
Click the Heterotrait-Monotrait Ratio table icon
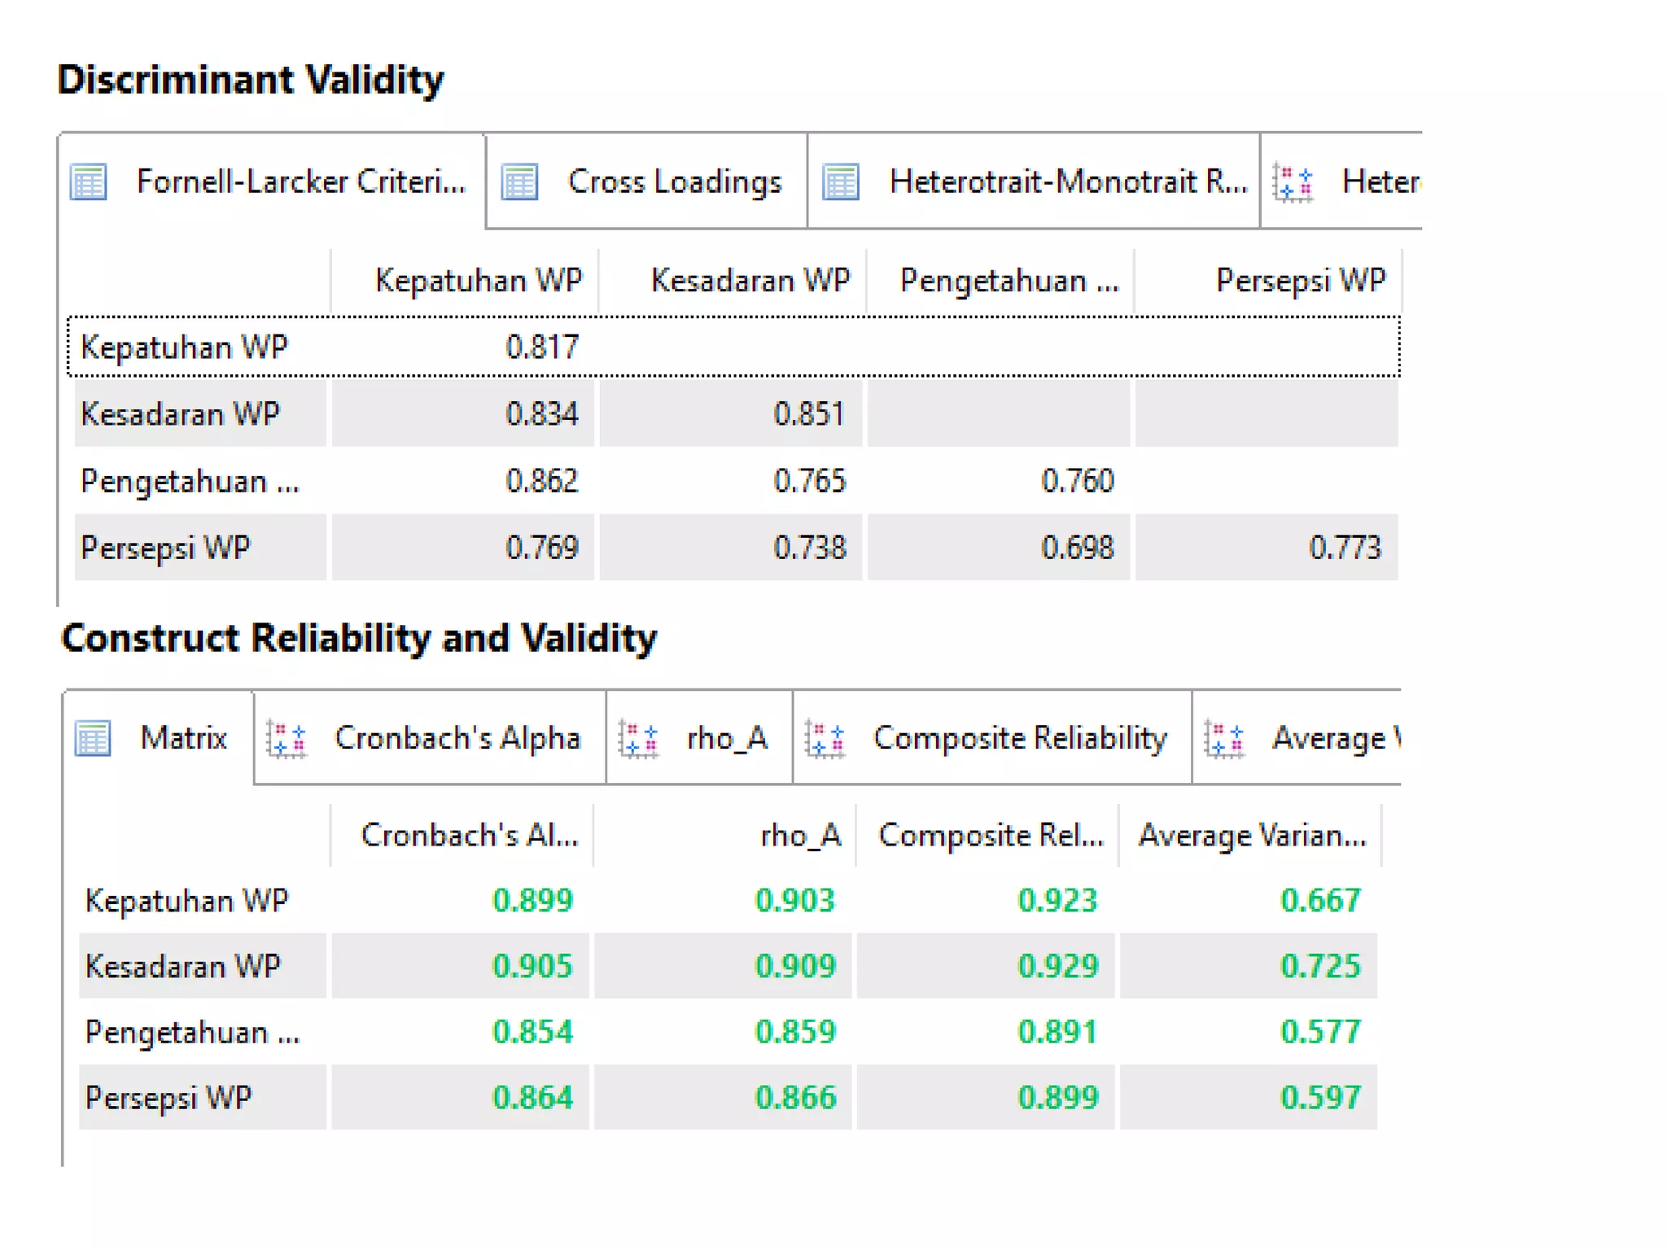click(x=841, y=181)
